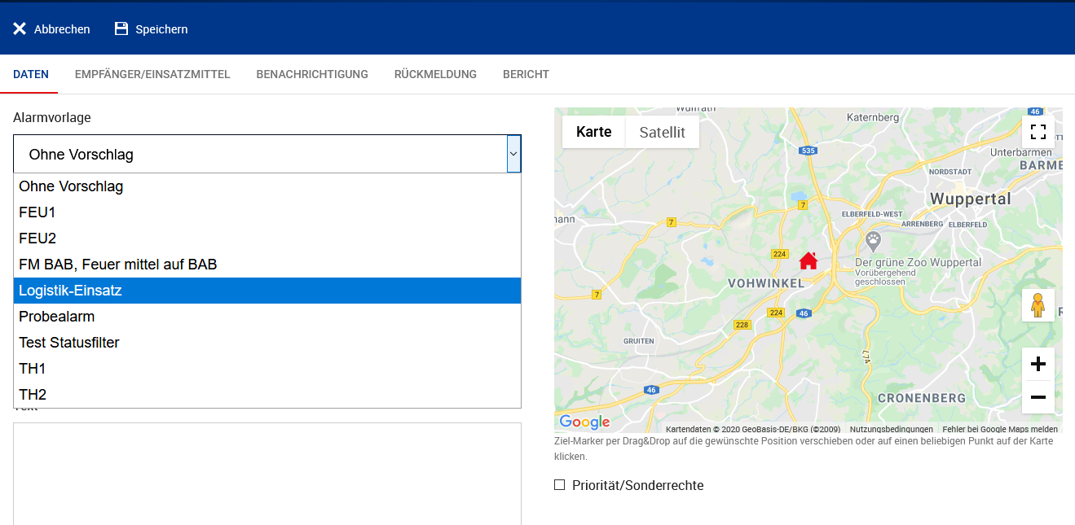Screen dimensions: 1075x525
Task: Click the Abbrechen button label
Action: (62, 29)
